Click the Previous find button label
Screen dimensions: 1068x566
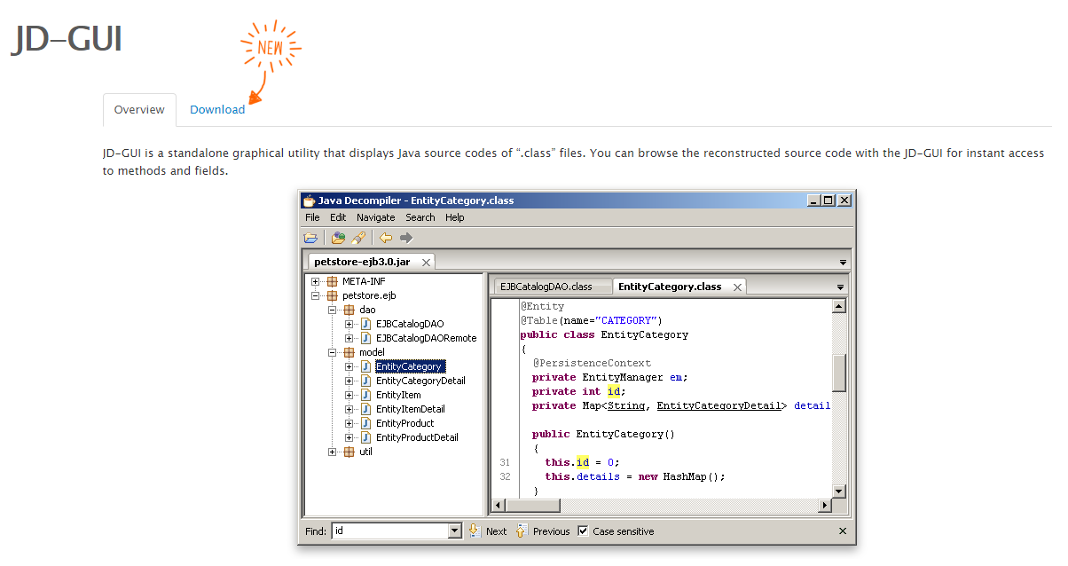[552, 531]
